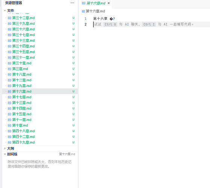The width and height of the screenshot is (210, 188).
Task: Open file 第十九章.md in explorer
Action: point(40,86)
